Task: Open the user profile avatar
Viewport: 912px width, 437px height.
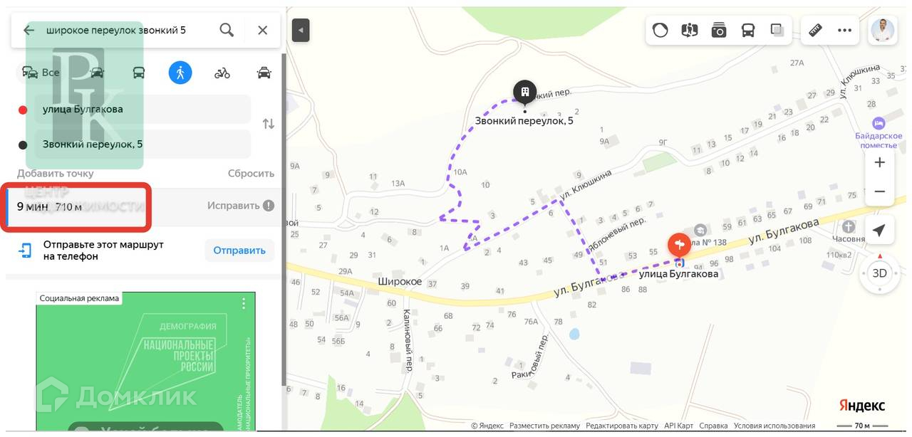Action: (x=883, y=30)
